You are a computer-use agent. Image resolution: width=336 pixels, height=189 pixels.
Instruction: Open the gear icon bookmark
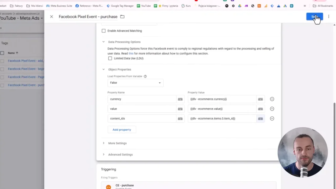click(x=233, y=6)
